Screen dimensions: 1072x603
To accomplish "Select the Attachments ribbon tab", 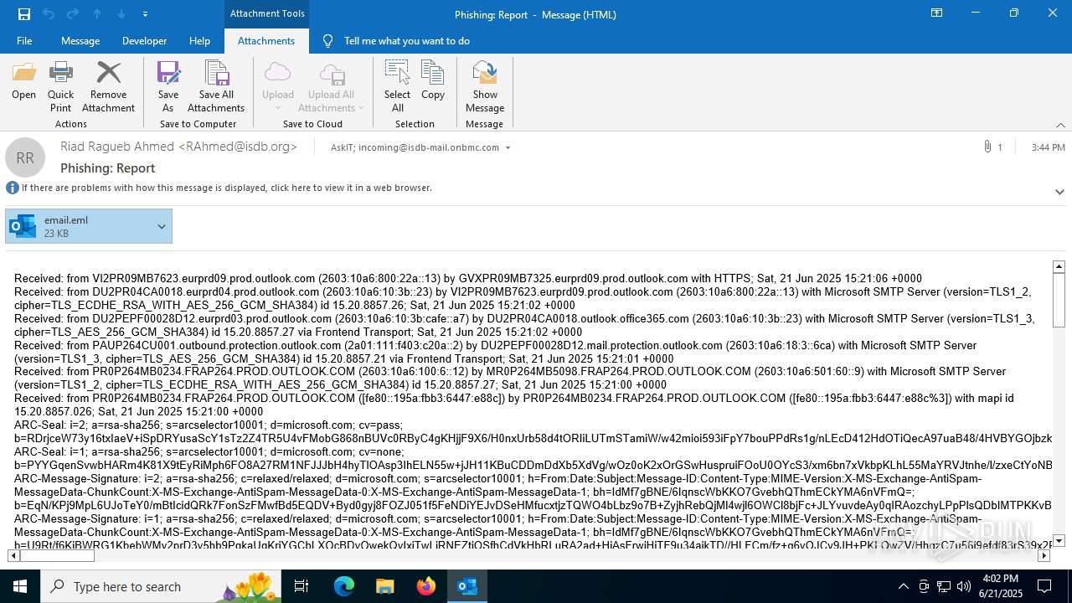I will pos(266,41).
